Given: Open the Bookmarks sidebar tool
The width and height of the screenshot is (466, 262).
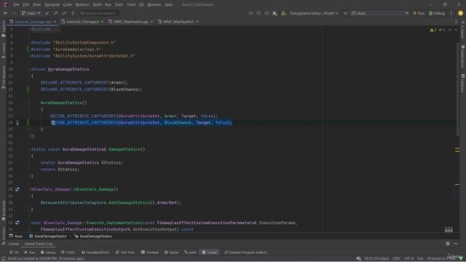Looking at the screenshot, I should pyautogui.click(x=4, y=210).
